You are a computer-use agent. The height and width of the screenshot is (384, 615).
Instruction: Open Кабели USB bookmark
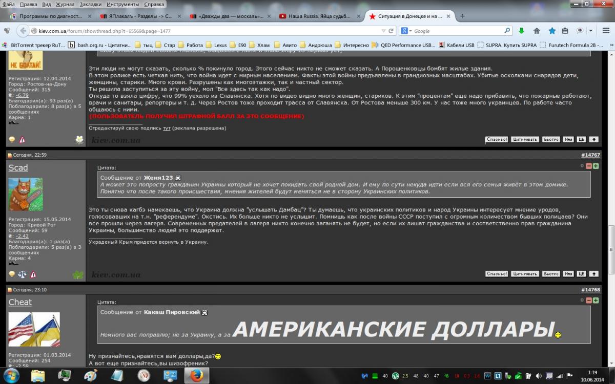coord(456,45)
